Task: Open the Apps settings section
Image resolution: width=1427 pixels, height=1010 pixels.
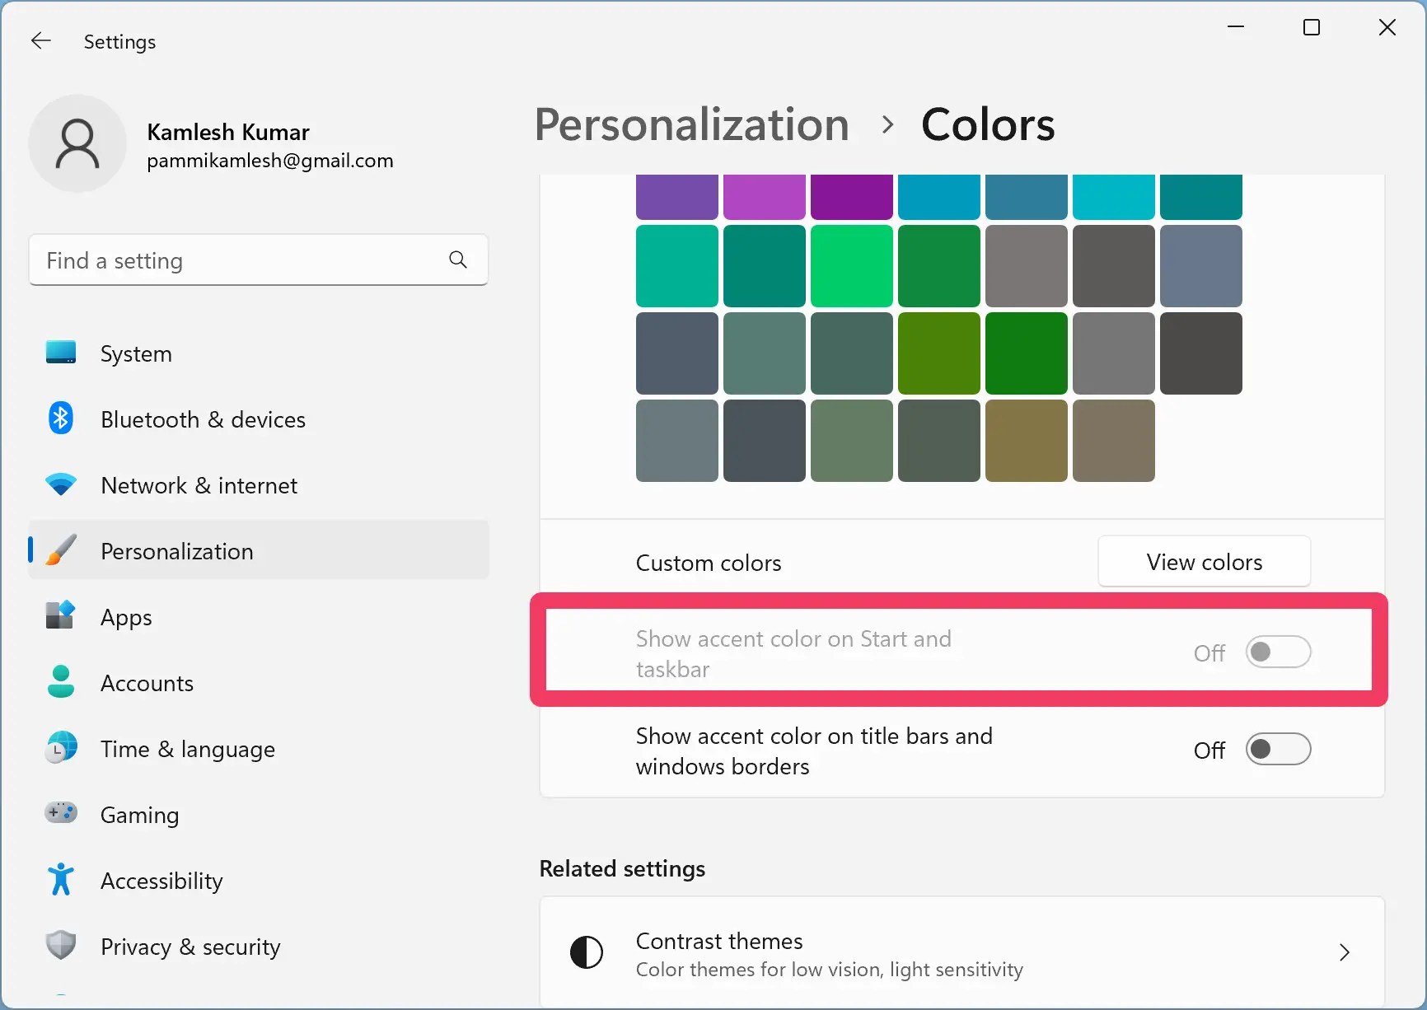Action: (126, 617)
